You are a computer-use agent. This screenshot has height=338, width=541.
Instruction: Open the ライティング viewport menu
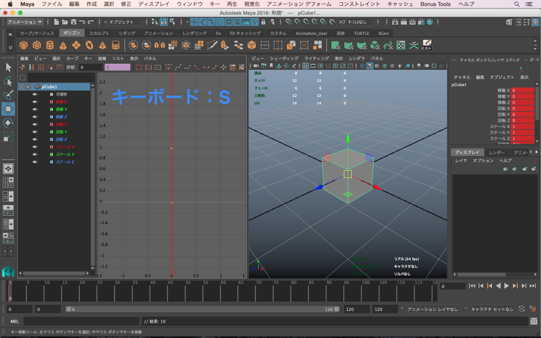(x=316, y=58)
